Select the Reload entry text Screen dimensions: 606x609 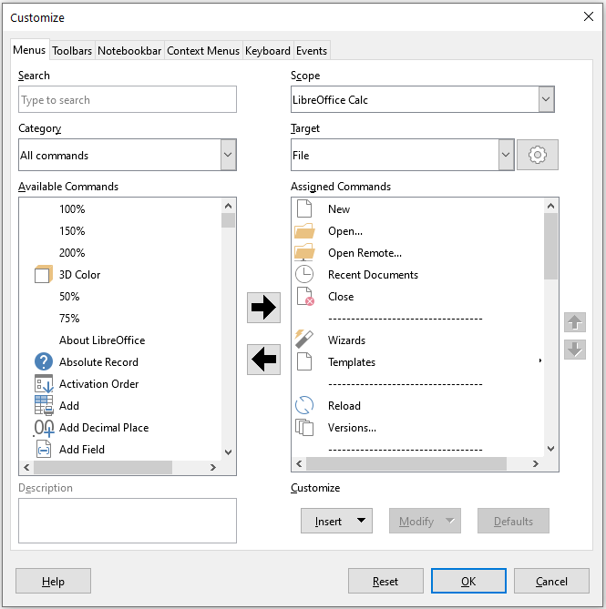(x=344, y=405)
